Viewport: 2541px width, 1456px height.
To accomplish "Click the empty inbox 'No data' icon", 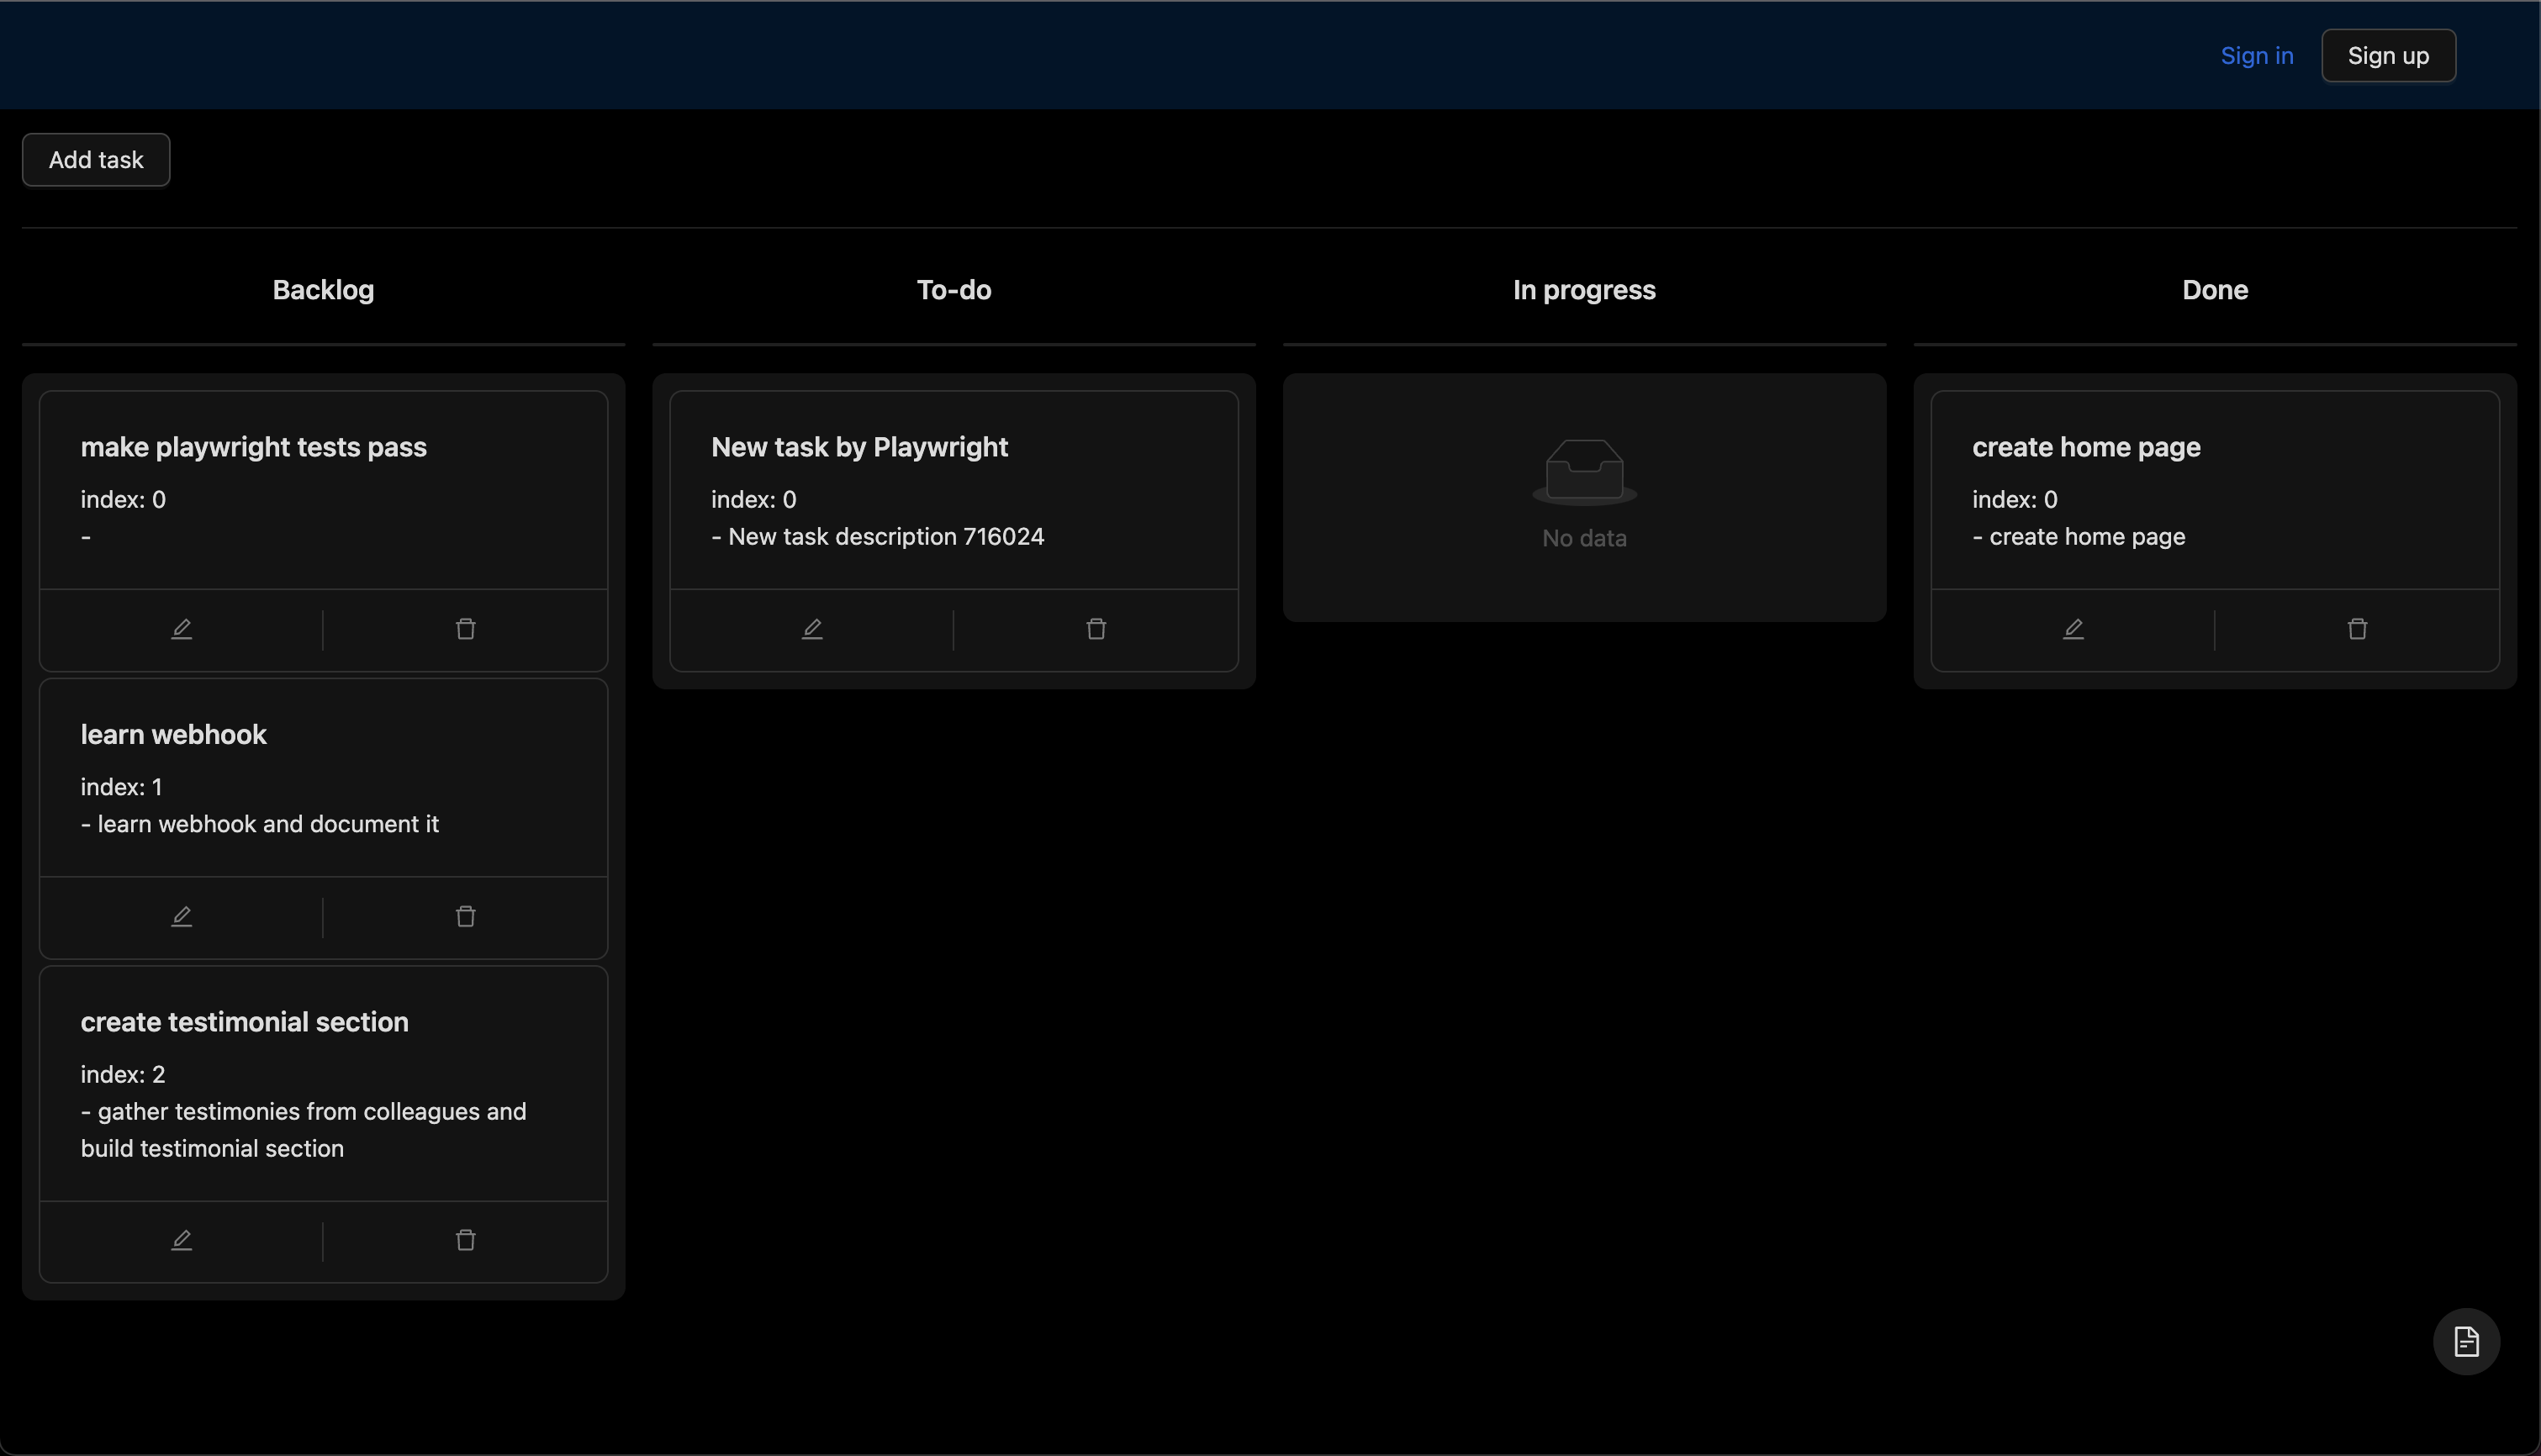I will pyautogui.click(x=1584, y=472).
